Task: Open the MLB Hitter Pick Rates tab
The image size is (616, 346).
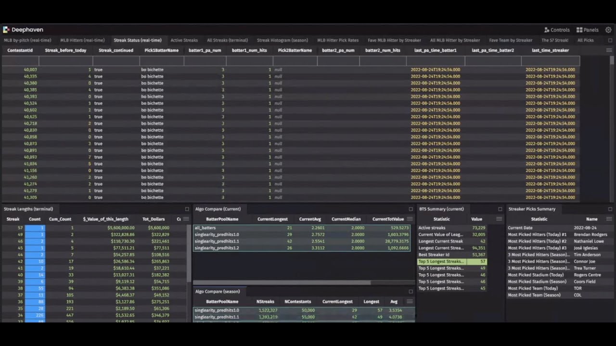Action: (x=338, y=40)
